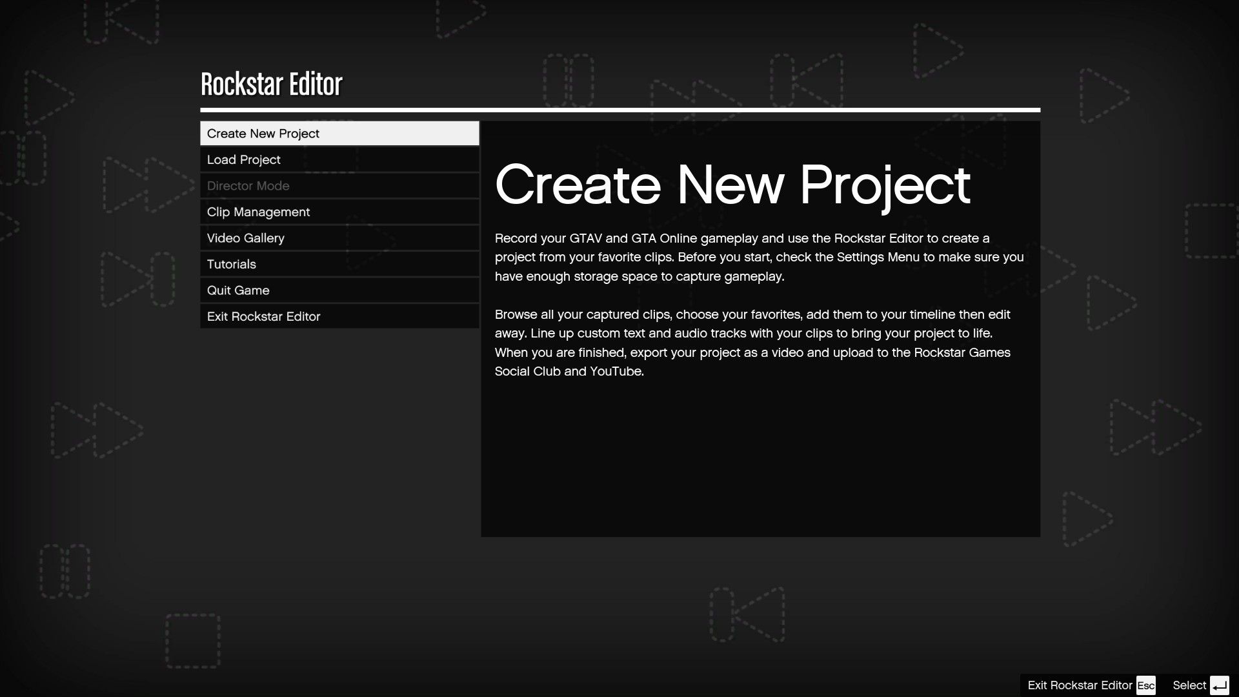
Task: Click the Rockstar Editor title
Action: point(271,85)
